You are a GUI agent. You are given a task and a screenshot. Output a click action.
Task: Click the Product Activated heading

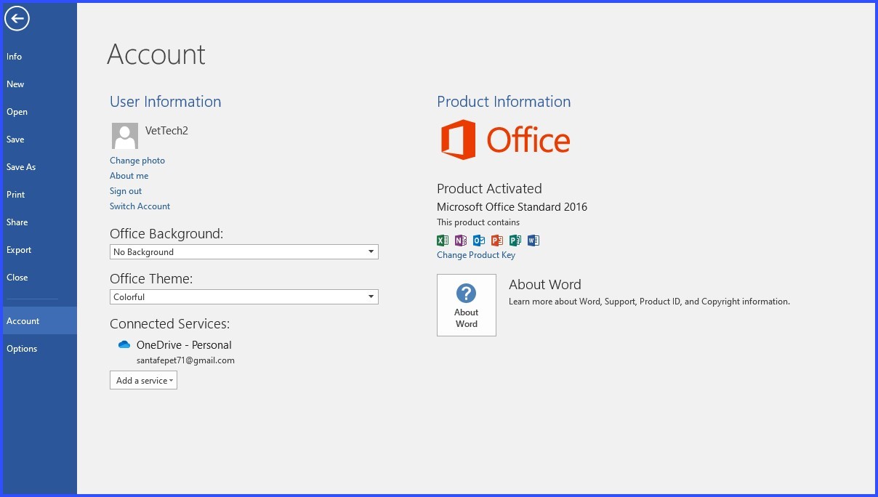489,189
